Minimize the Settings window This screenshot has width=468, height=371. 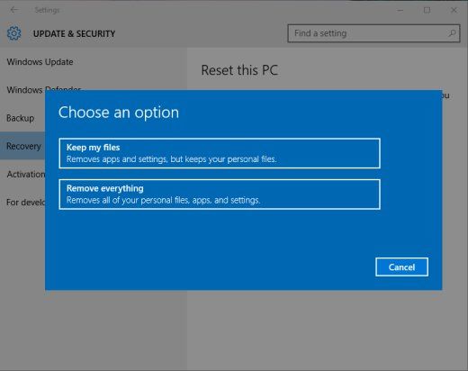[x=400, y=10]
